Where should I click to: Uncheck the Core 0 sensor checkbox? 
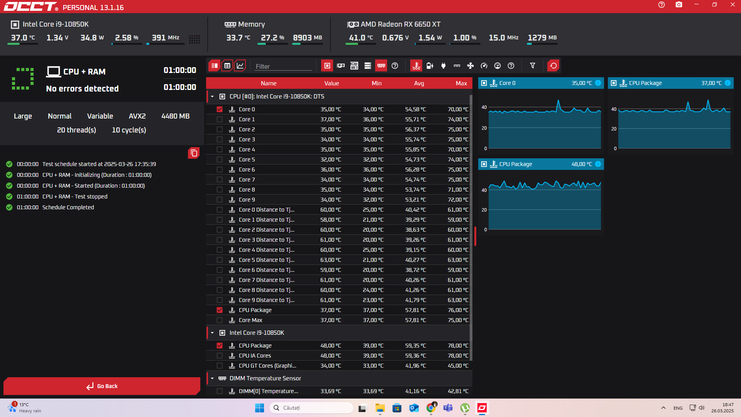click(x=220, y=109)
